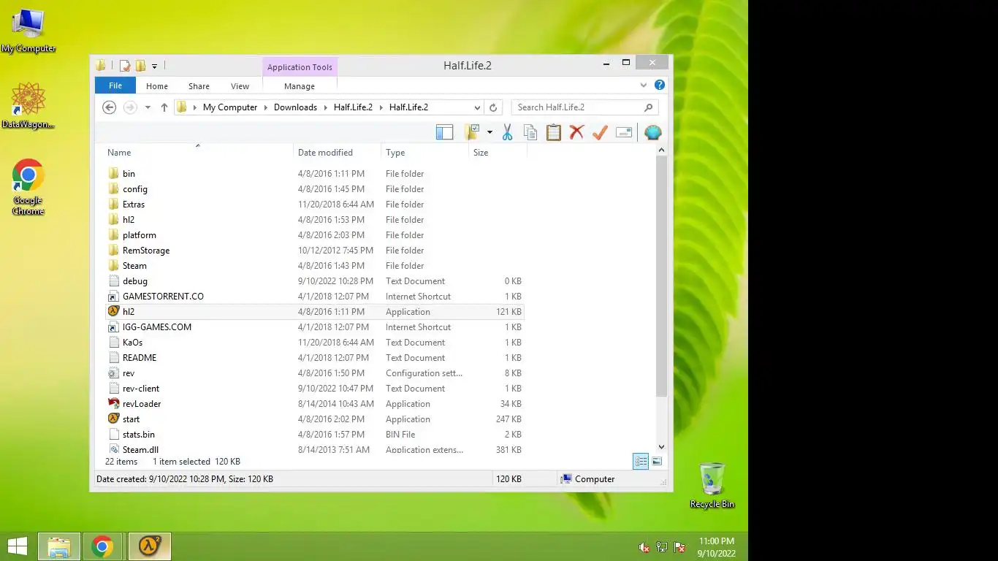Sort by the Size column header
Image resolution: width=998 pixels, height=561 pixels.
[498, 153]
